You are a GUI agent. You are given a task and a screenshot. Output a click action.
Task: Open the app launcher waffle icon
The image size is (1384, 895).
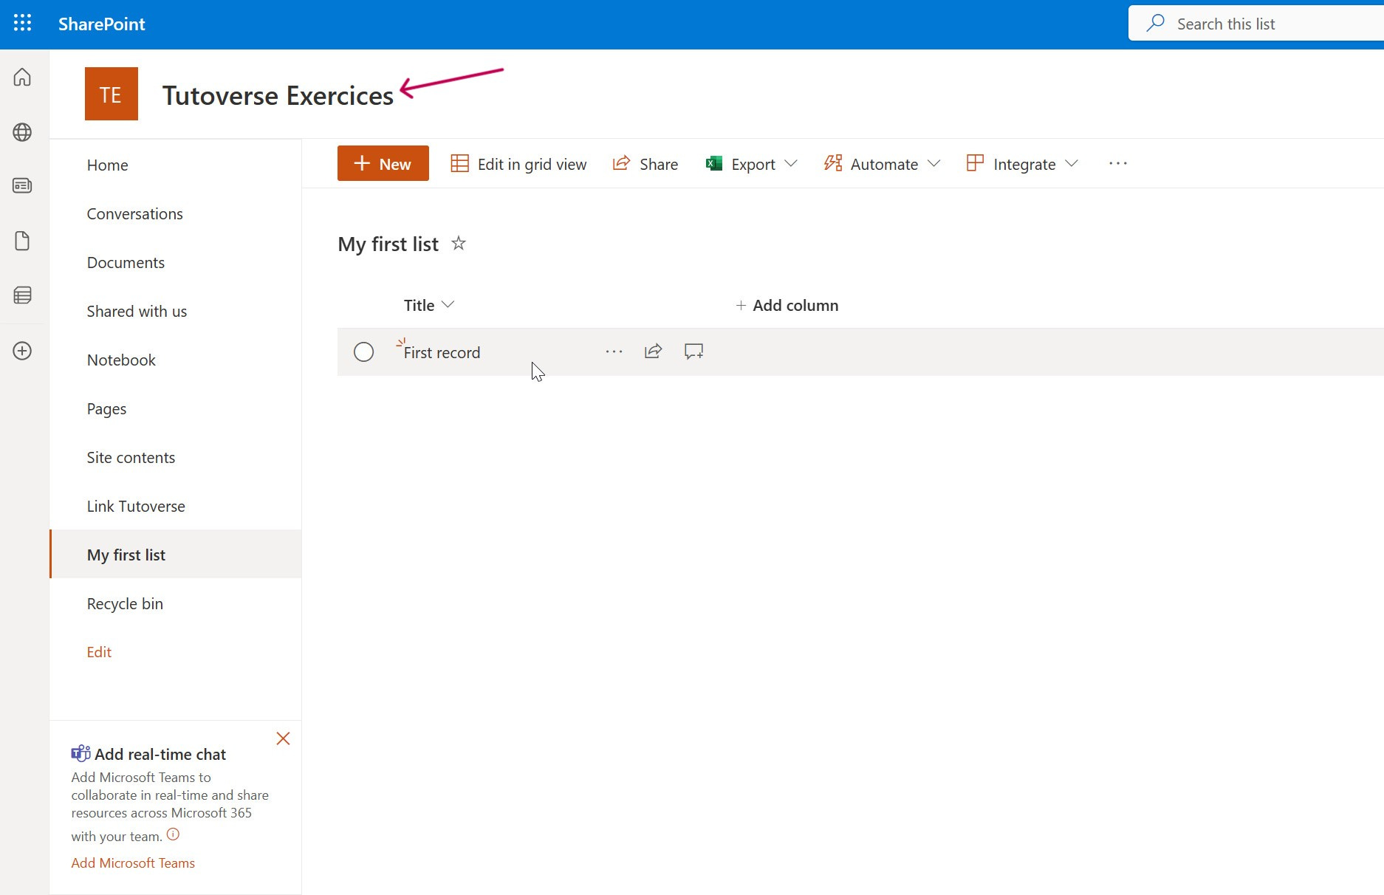coord(22,24)
